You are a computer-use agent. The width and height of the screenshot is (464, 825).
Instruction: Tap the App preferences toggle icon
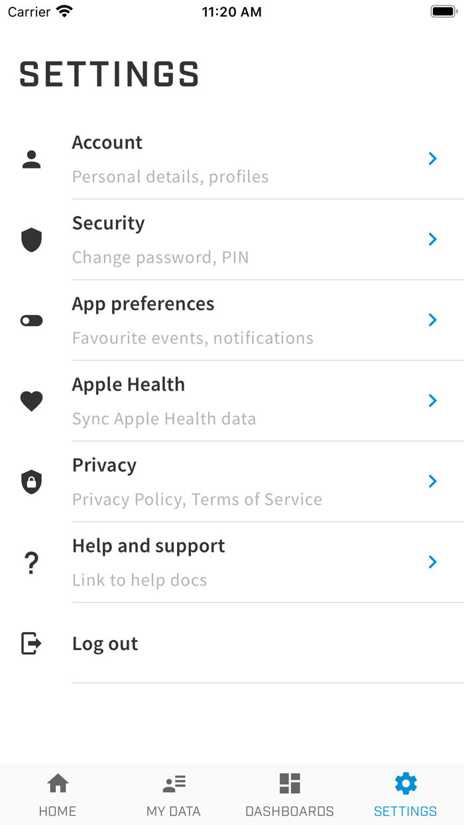[x=31, y=320]
